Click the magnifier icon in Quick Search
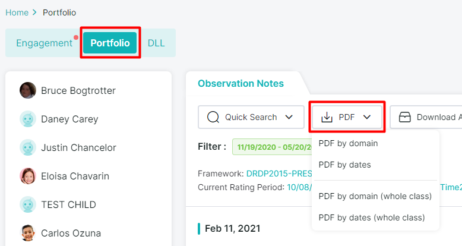The image size is (462, 246). [213, 117]
